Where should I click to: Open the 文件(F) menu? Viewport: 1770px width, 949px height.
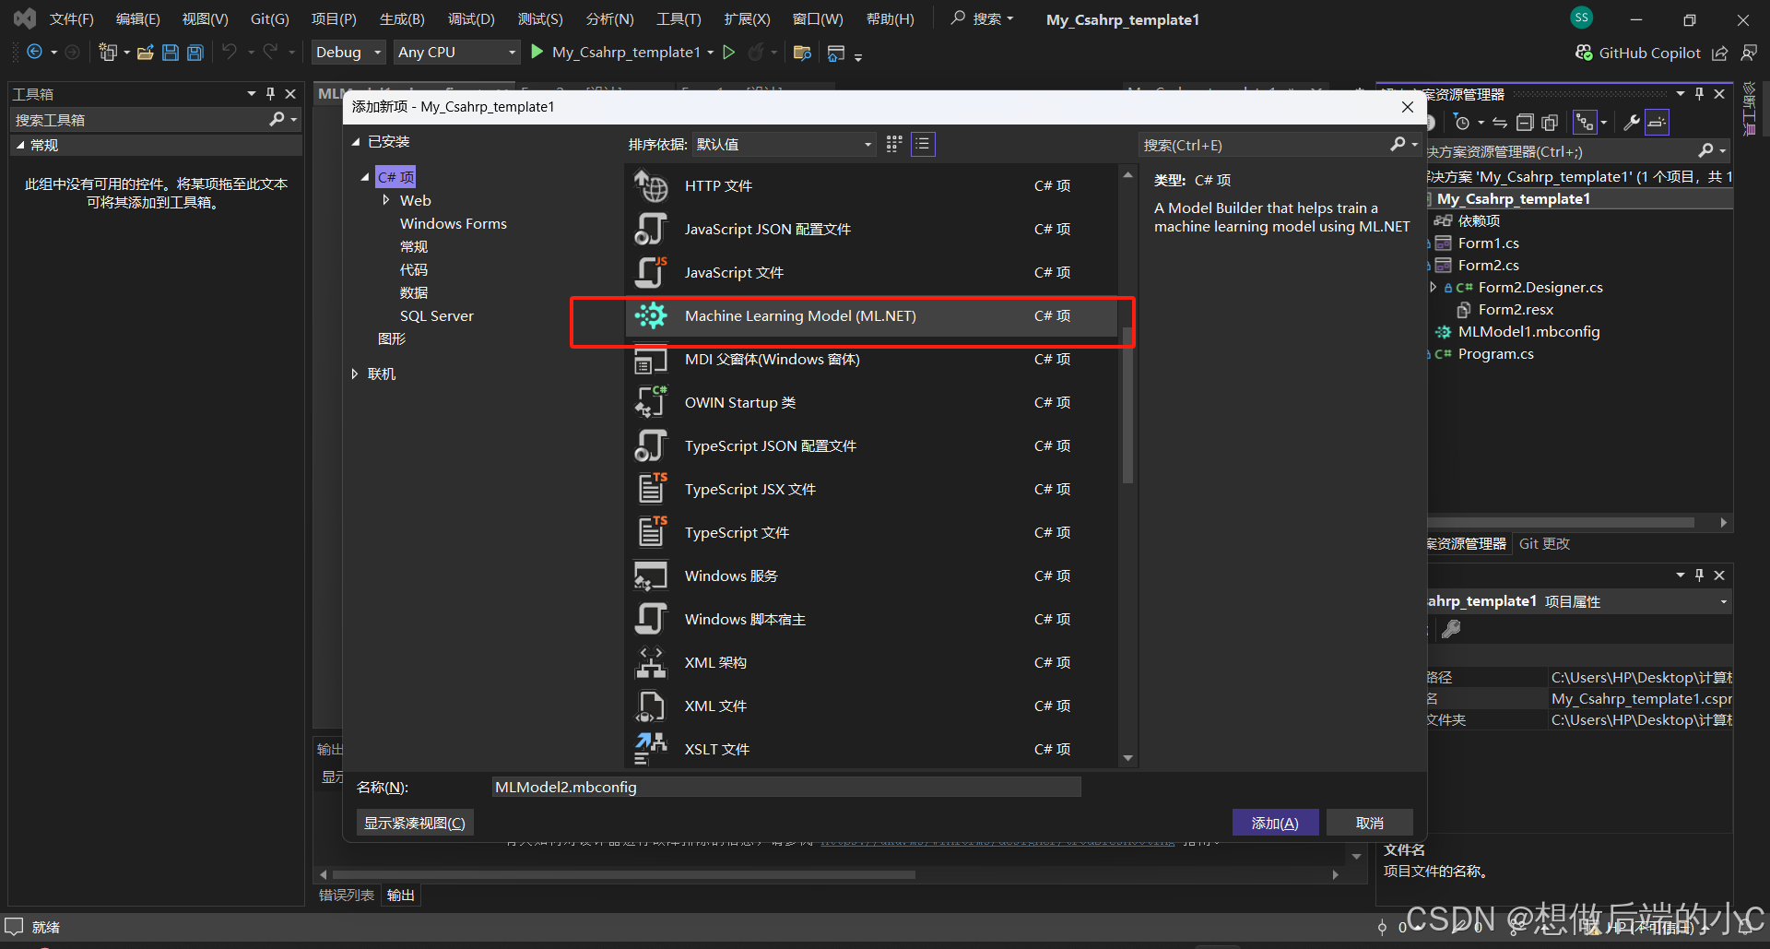pos(71,19)
